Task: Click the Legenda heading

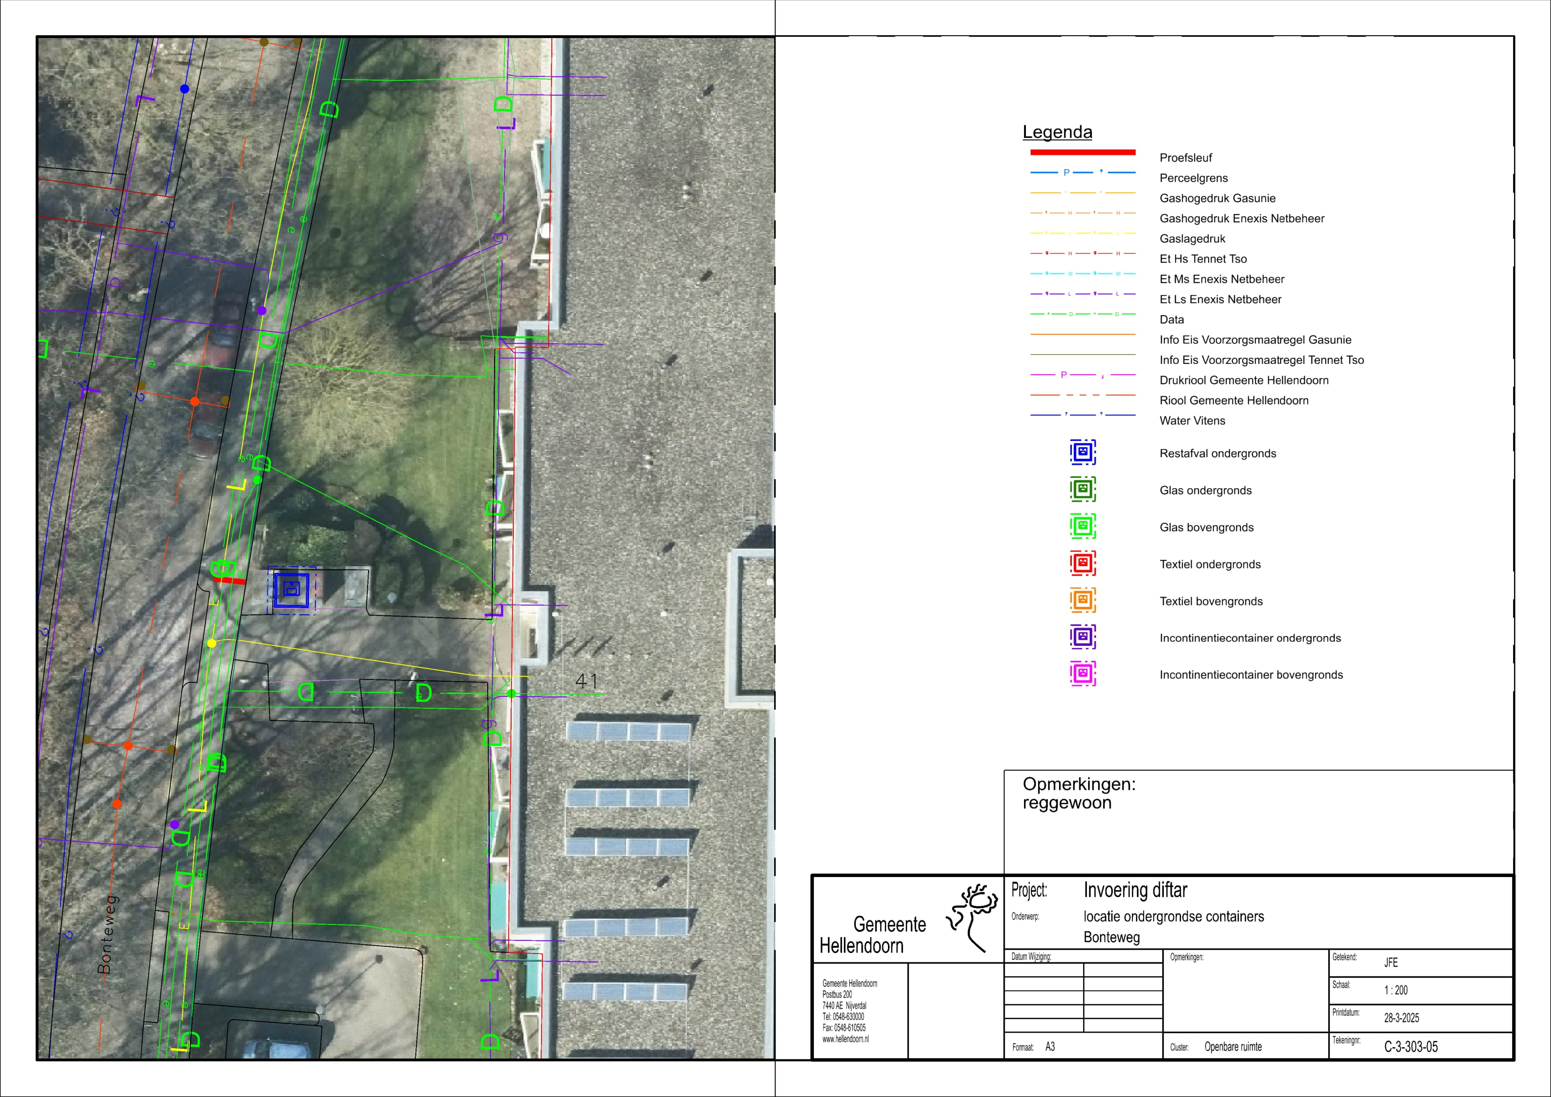Action: click(x=1056, y=132)
